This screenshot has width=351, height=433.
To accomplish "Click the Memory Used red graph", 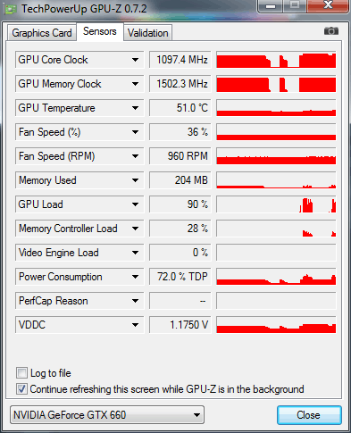I will point(276,180).
